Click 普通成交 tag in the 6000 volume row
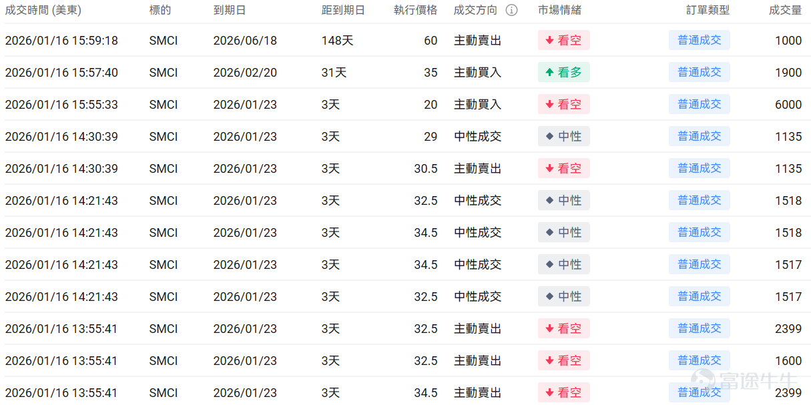Screen dimensions: 811x405 click(x=700, y=104)
